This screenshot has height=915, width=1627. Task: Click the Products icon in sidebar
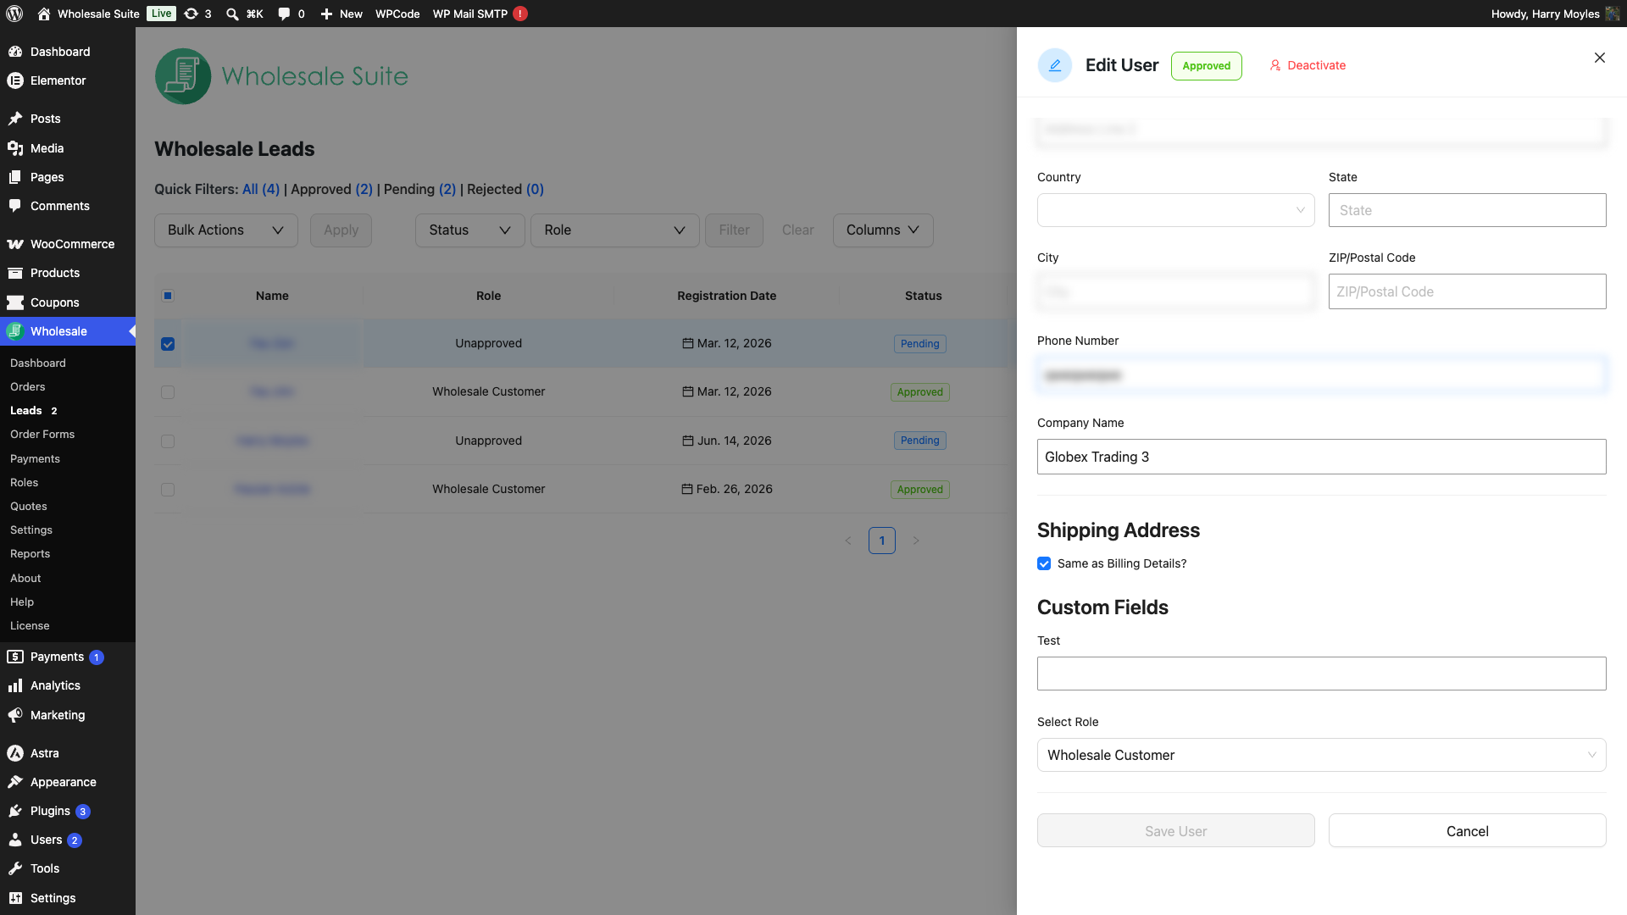(15, 273)
